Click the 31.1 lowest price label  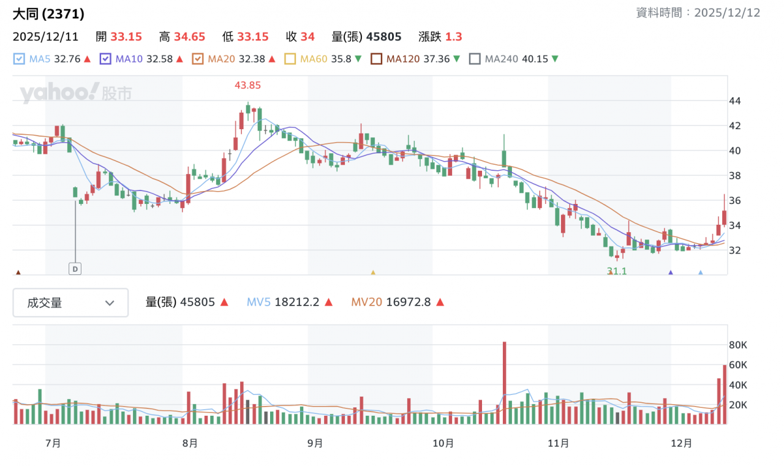[617, 271]
